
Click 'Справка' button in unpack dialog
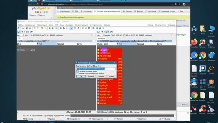(111, 77)
